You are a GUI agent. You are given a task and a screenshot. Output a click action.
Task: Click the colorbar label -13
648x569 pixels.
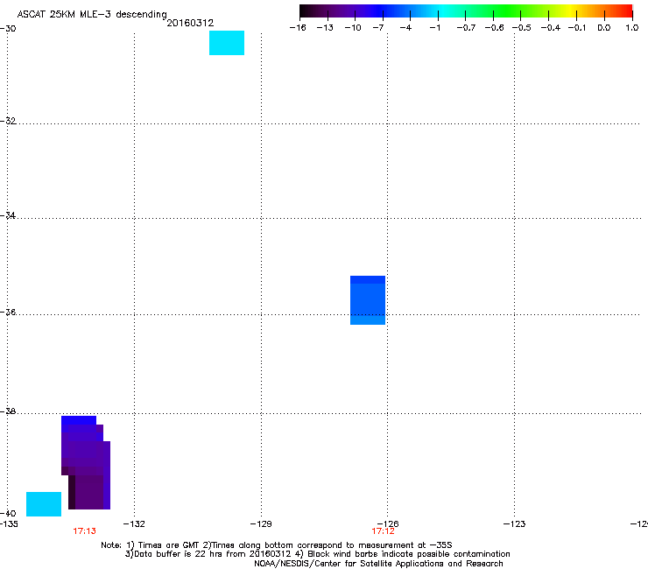point(325,28)
